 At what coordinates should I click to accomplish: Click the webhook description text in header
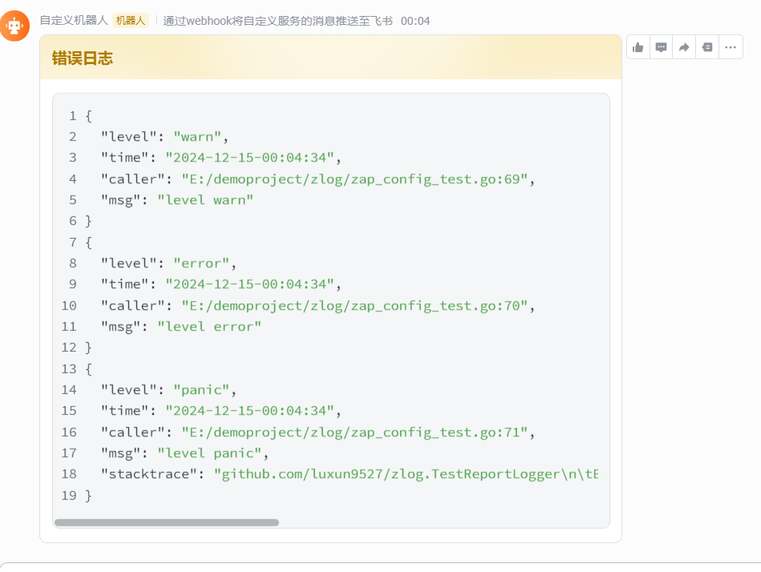[x=277, y=21]
